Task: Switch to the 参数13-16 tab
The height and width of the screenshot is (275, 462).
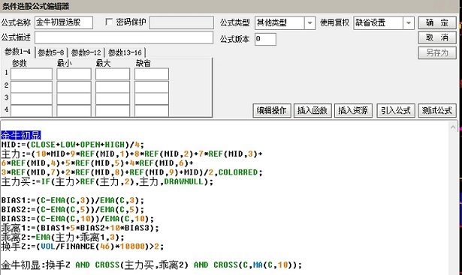Action: [125, 53]
